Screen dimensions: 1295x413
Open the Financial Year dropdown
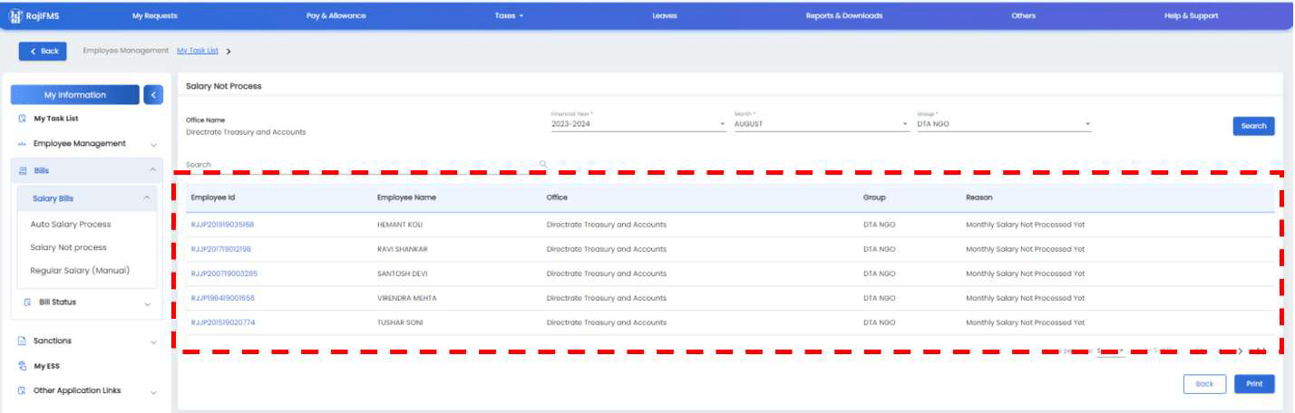pyautogui.click(x=638, y=124)
